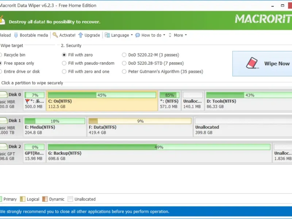Viewport: 292px width, 219px height.
Task: Select Peter Gutmann's Algorithm (35 passes)
Action: tap(162, 72)
